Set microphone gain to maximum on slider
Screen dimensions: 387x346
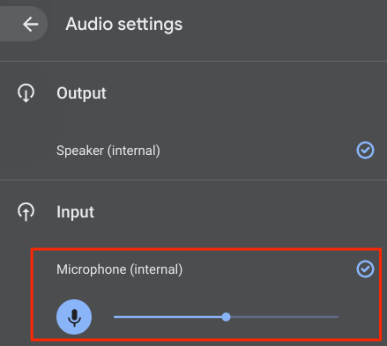tap(338, 317)
